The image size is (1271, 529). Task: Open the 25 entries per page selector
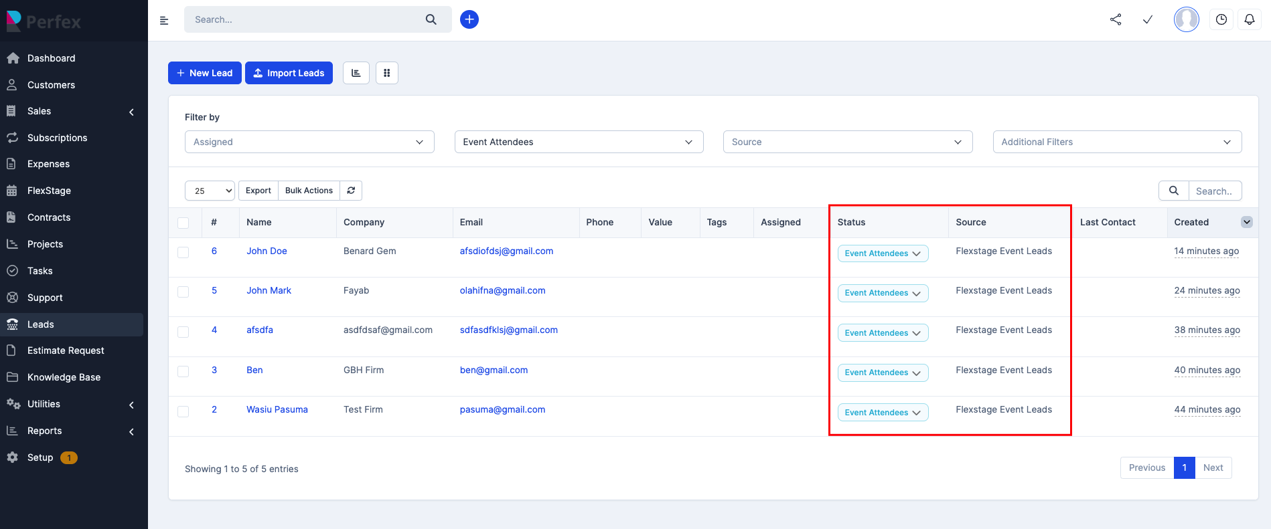210,191
